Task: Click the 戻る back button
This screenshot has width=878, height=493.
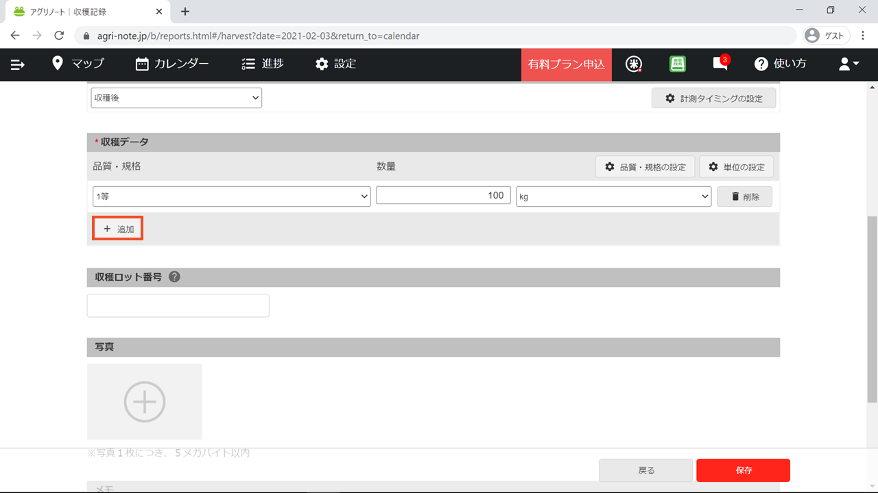Action: click(x=646, y=470)
